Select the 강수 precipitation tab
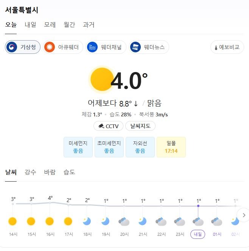 [30, 173]
